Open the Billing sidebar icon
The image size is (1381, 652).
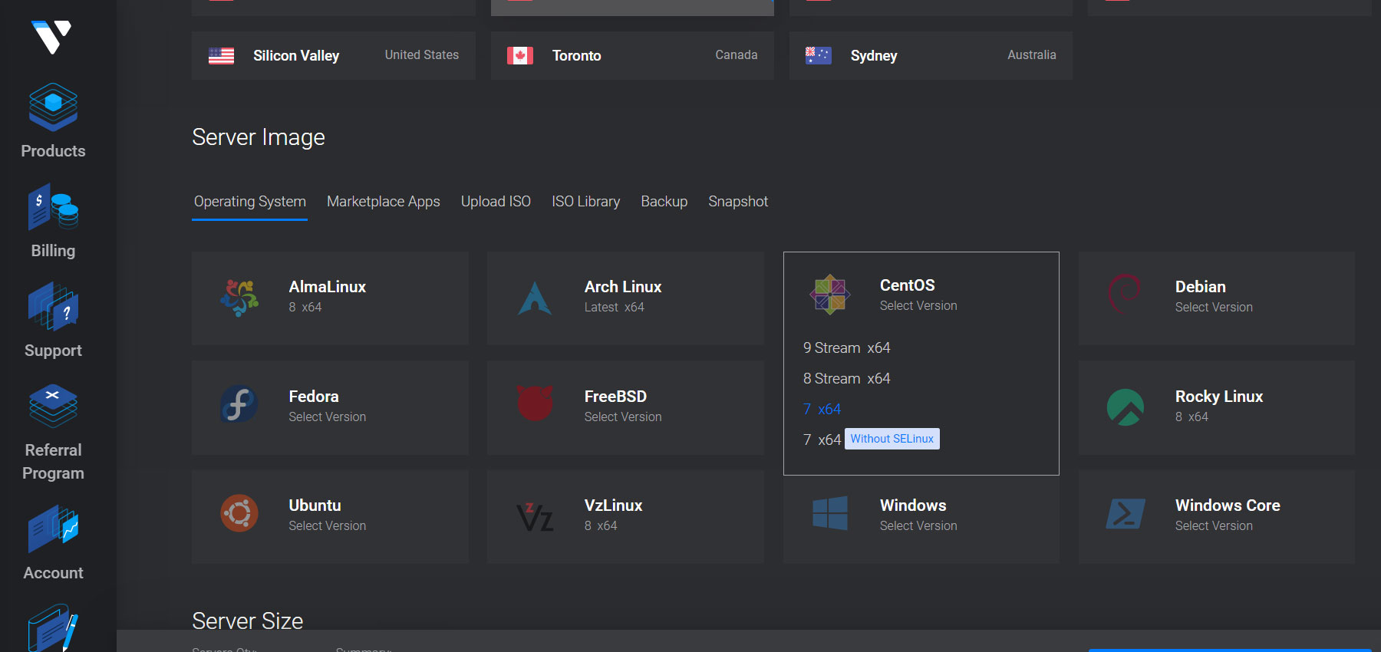tap(53, 207)
